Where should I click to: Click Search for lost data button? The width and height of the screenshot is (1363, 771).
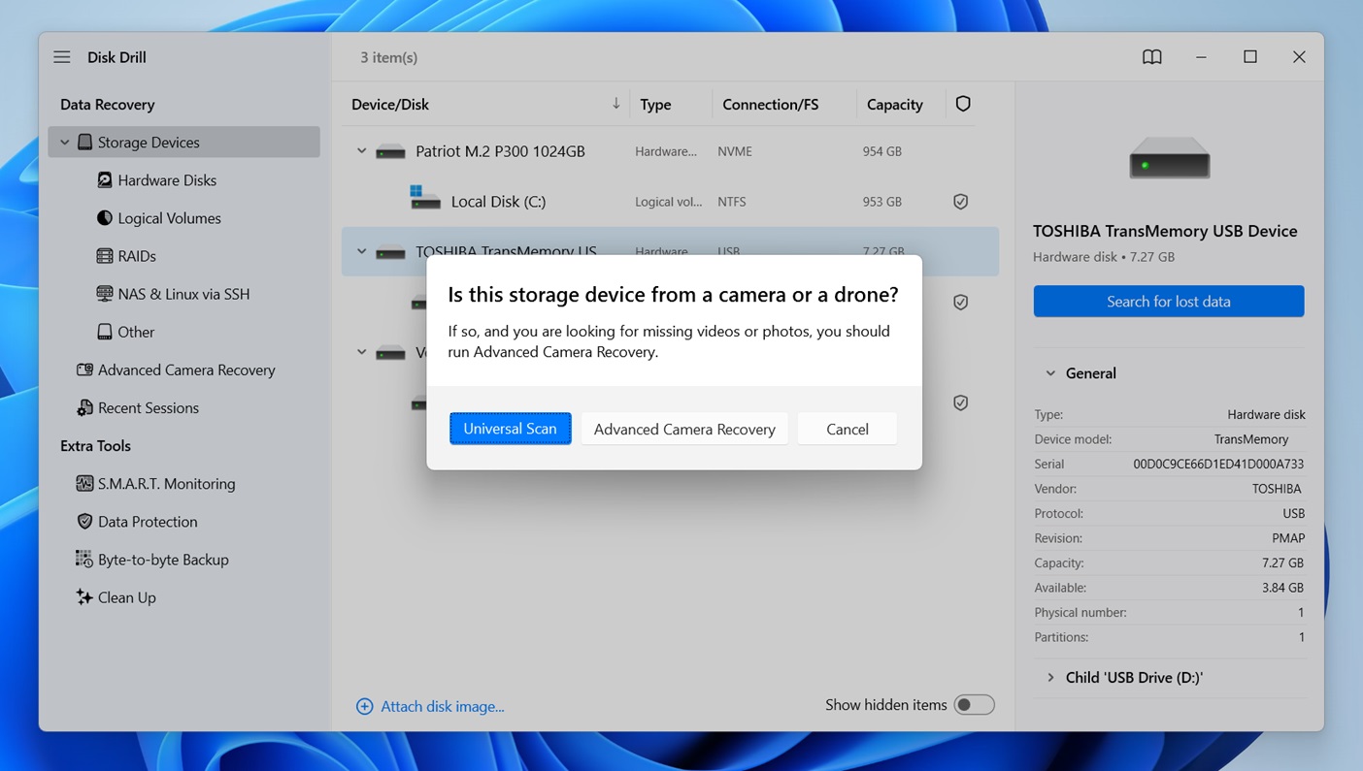coord(1169,302)
